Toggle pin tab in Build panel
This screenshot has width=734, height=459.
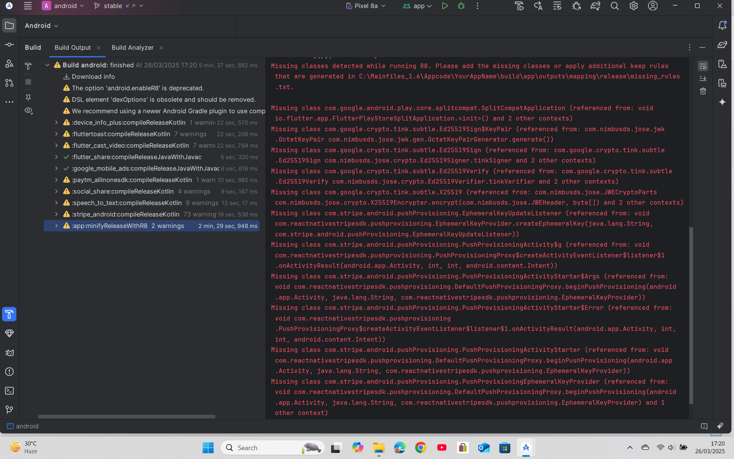(x=28, y=98)
